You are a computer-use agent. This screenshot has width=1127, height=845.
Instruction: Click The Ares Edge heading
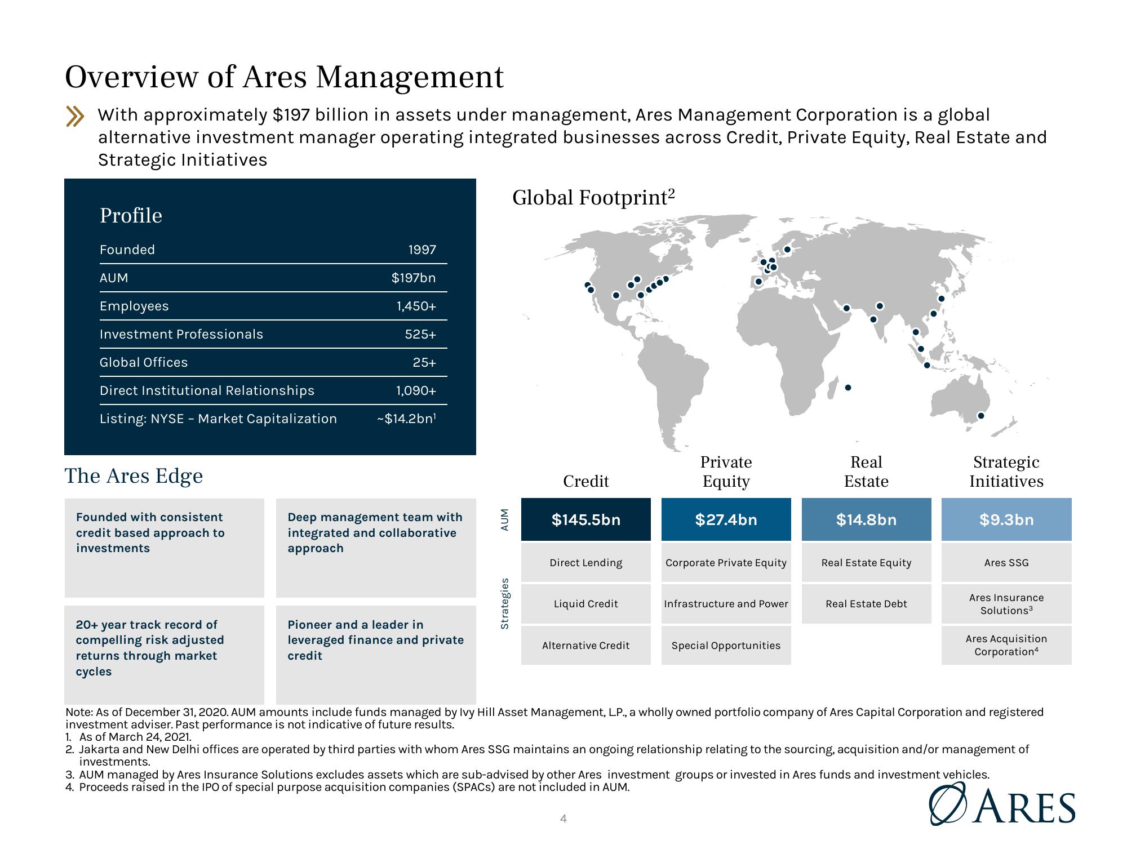coord(134,476)
